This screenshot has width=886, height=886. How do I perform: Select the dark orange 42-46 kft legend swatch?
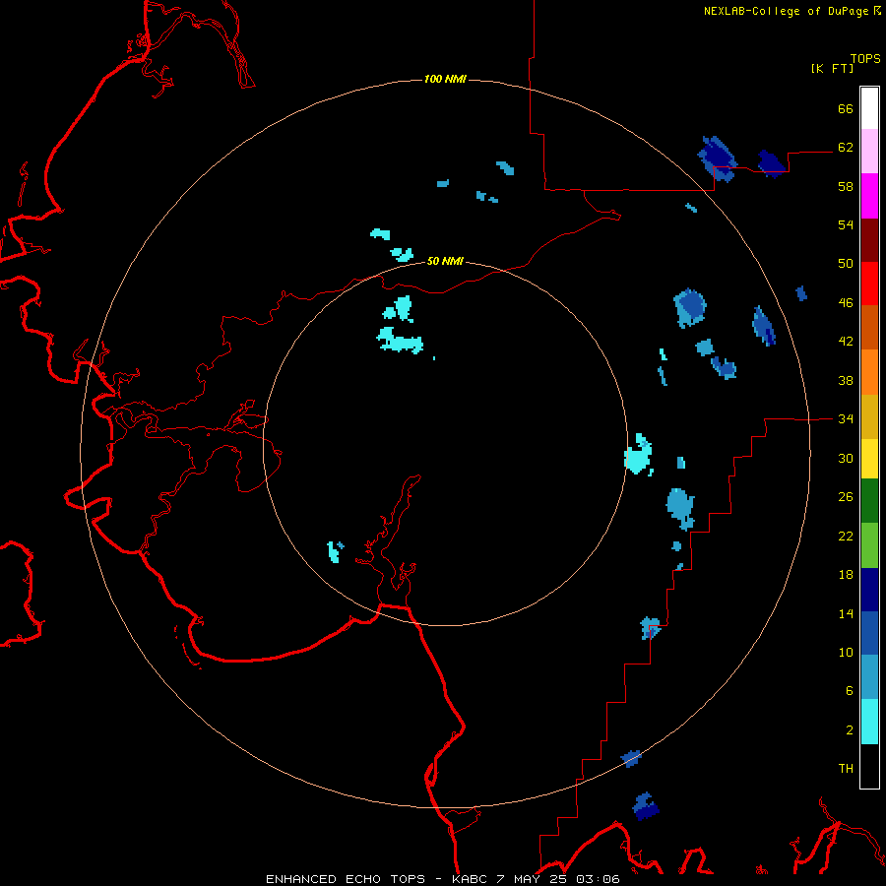click(869, 328)
